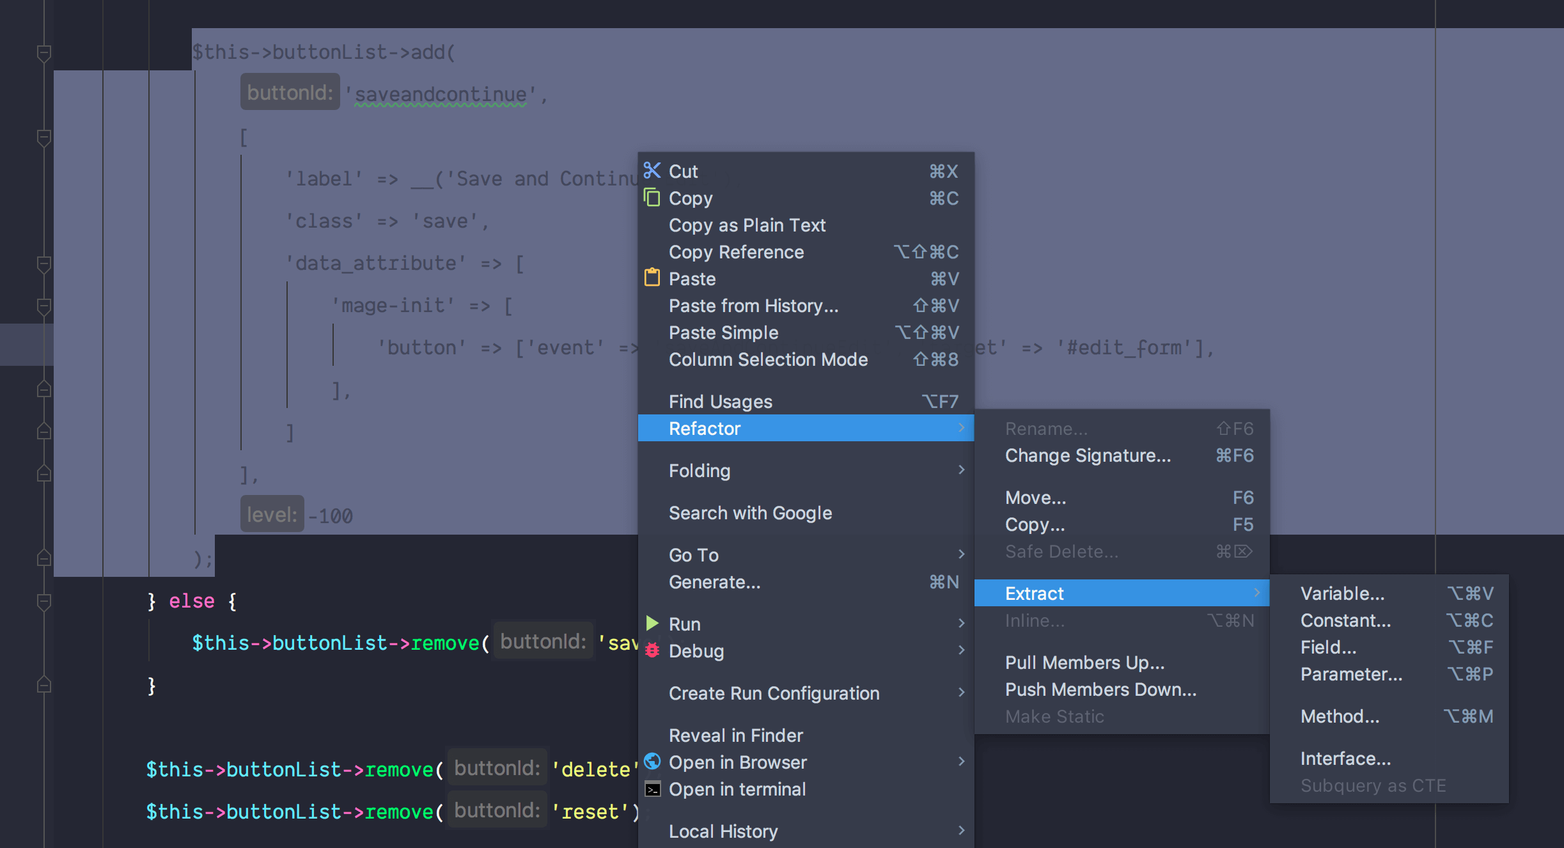Click the else keyword in editor
Image resolution: width=1564 pixels, height=848 pixels.
(x=191, y=601)
